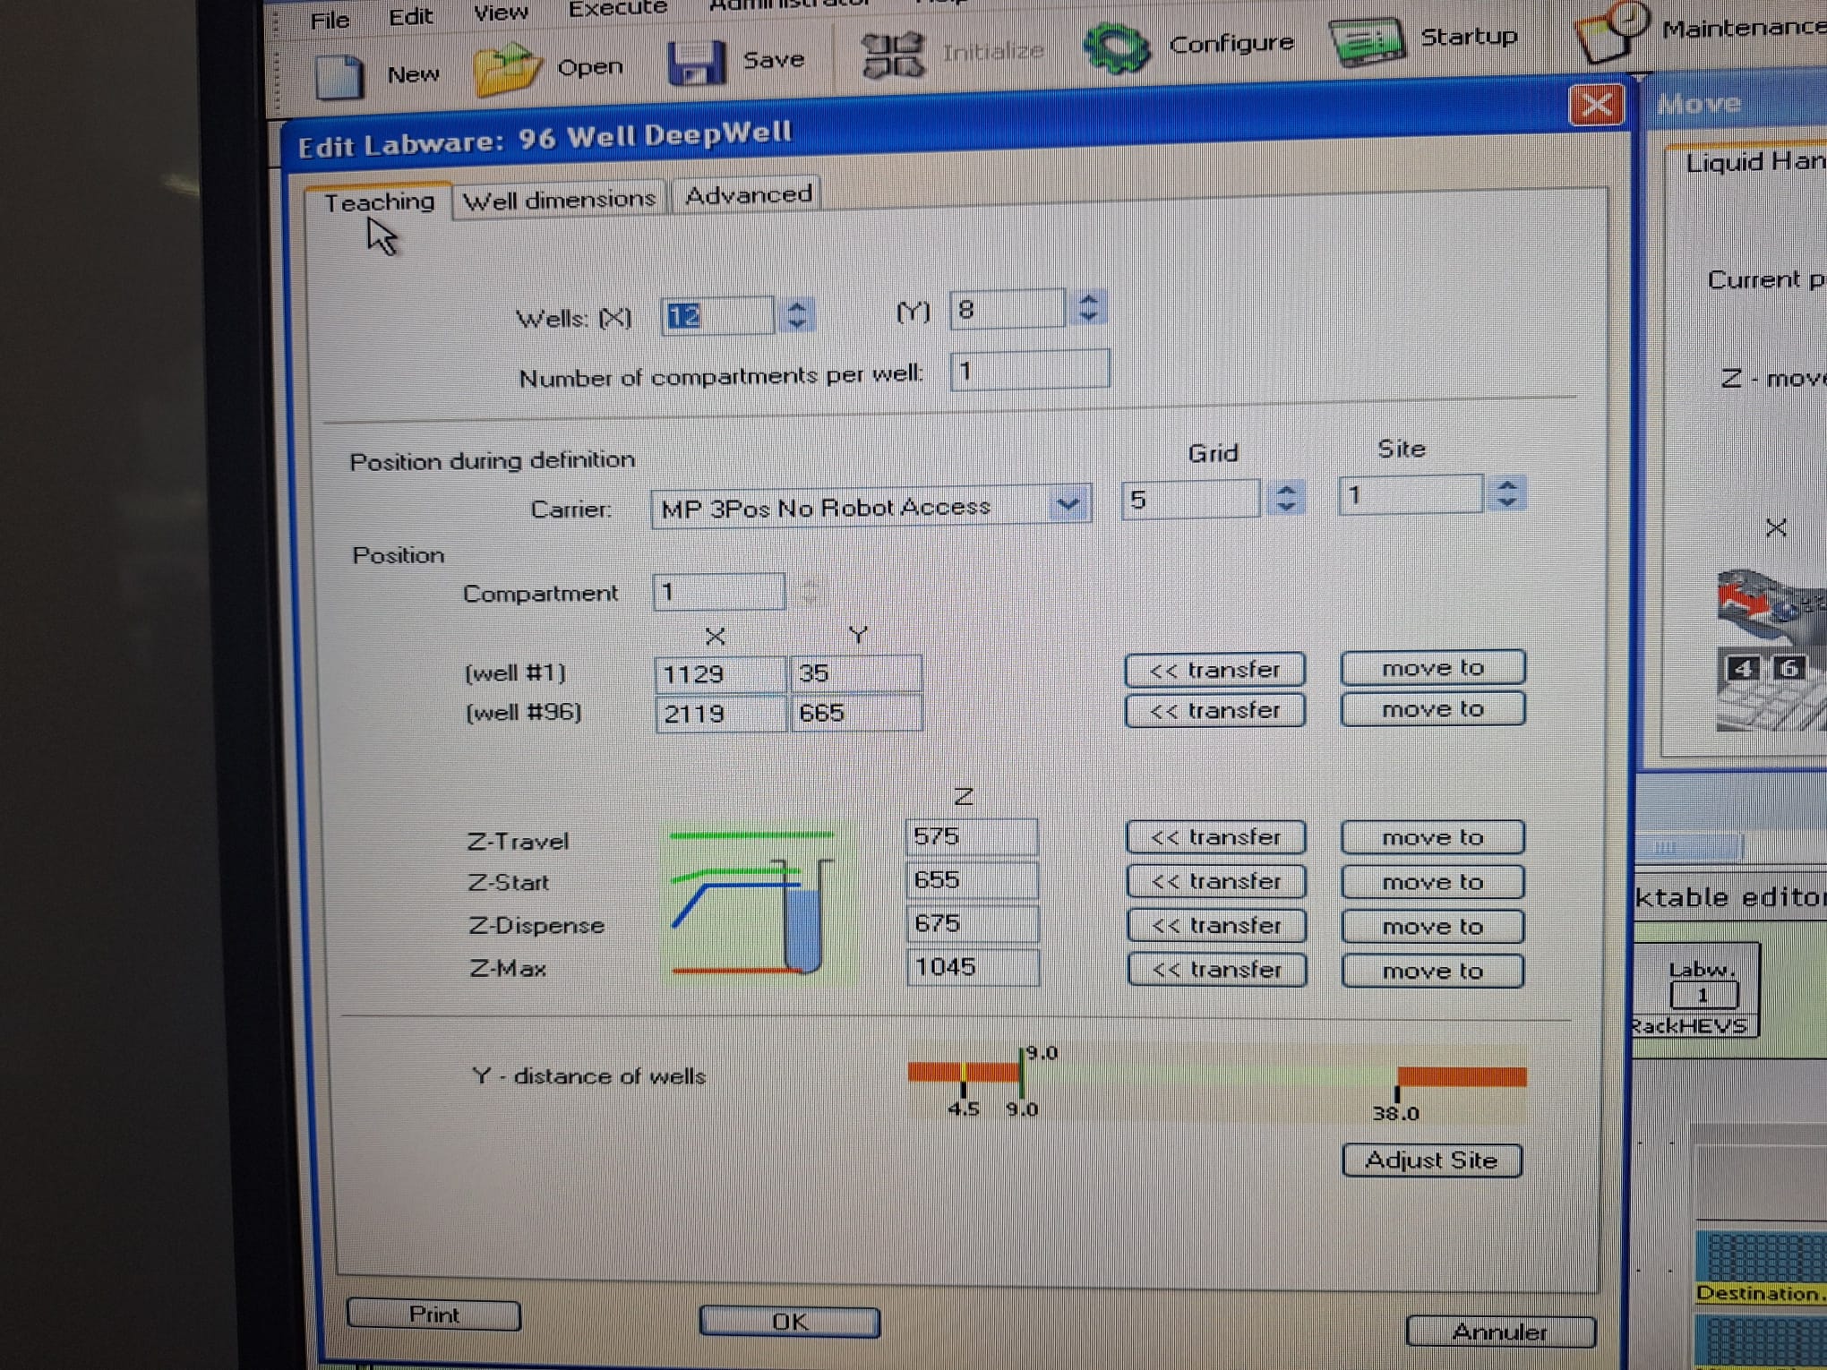Click the Open folder toolbar icon
Image resolution: width=1827 pixels, height=1370 pixels.
pos(506,70)
